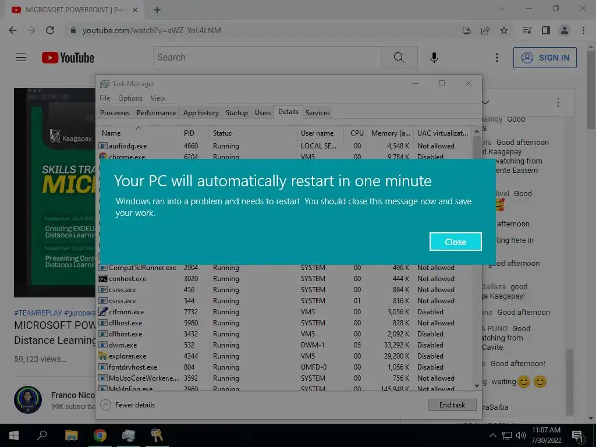Sort processes by the PID column
This screenshot has height=447, width=596.
coord(194,133)
